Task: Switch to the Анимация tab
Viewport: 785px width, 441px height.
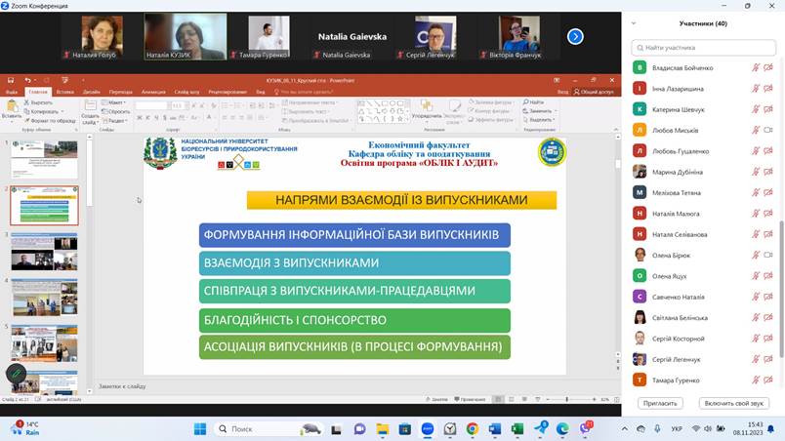Action: [x=153, y=92]
